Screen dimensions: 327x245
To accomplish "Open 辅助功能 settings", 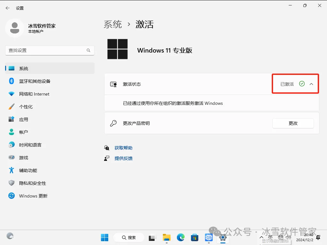I will 49,170.
